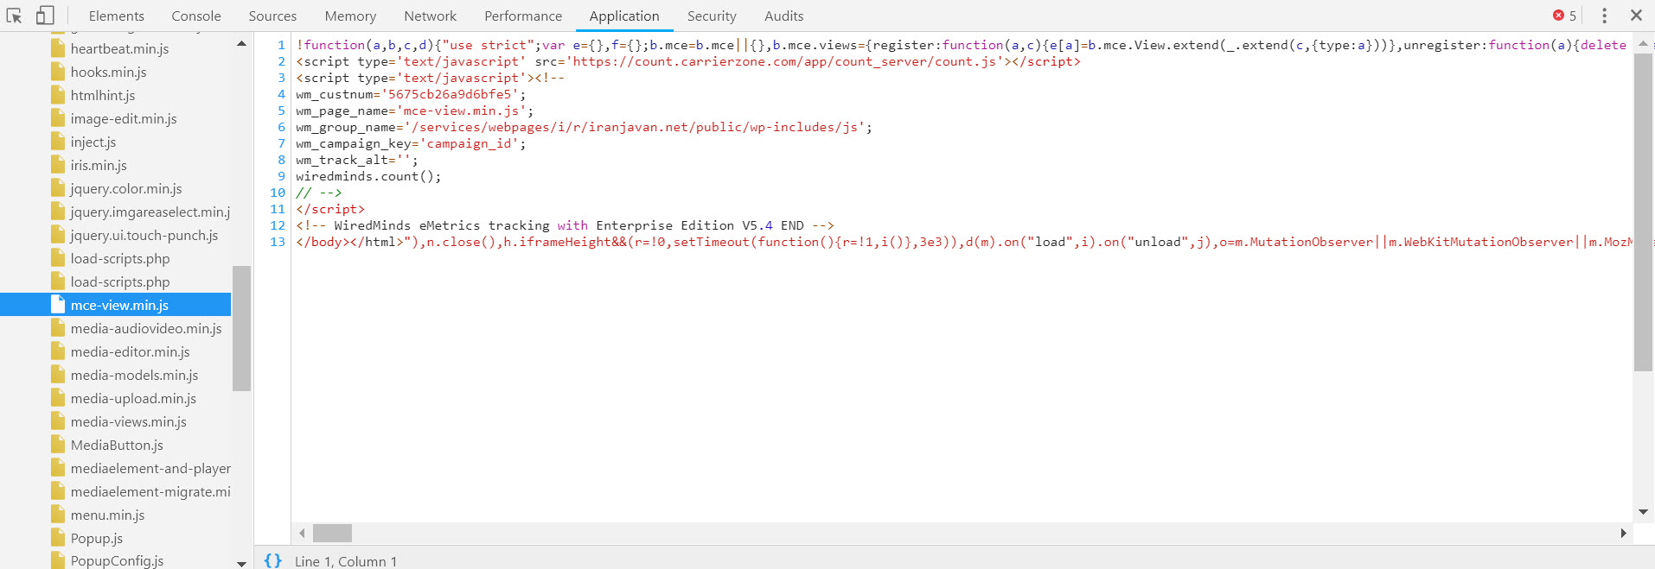Select jquery.ui.touch-punch.js file
The height and width of the screenshot is (569, 1655).
point(144,235)
